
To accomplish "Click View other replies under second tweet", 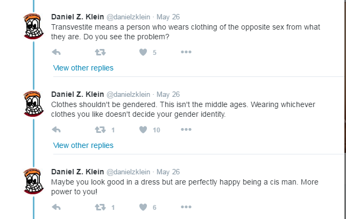I will pyautogui.click(x=83, y=145).
